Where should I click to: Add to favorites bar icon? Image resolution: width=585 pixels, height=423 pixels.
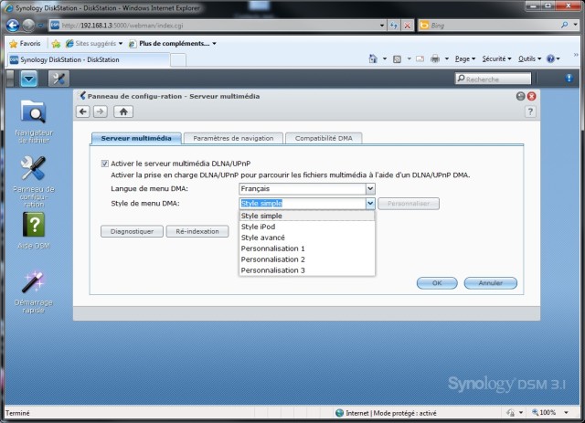click(x=56, y=44)
